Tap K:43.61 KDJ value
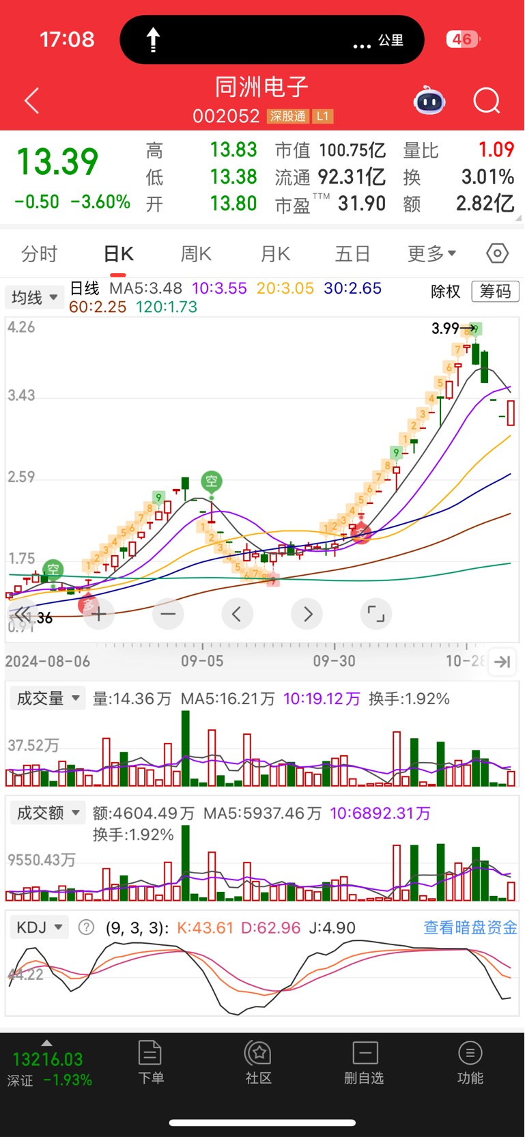 [205, 927]
